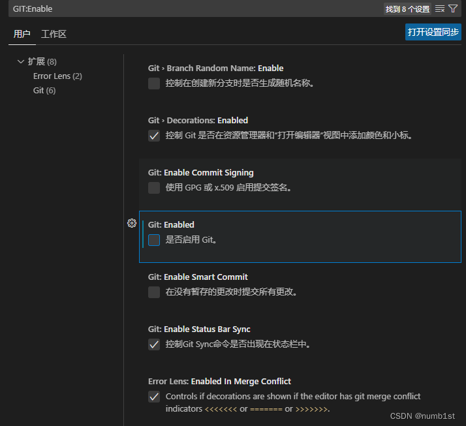Click Error Lens: Enabled In Merge Conflict title
466x426 pixels.
pos(219,382)
